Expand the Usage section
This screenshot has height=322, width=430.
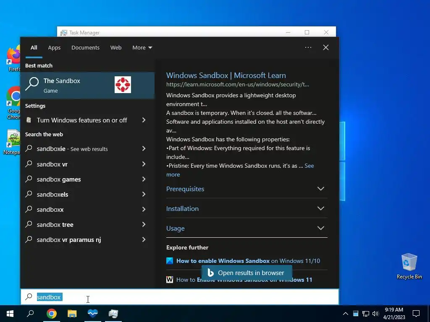tap(246, 229)
